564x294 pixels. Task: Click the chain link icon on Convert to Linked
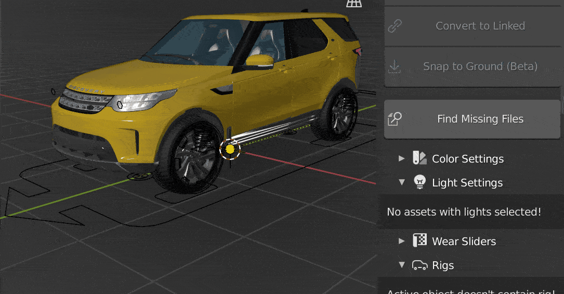[x=395, y=26]
